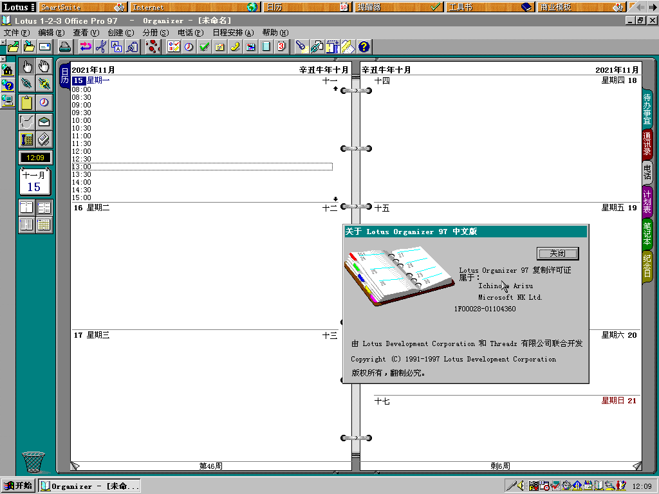Switch to the month calendar view icon
The width and height of the screenshot is (659, 494).
click(44, 225)
